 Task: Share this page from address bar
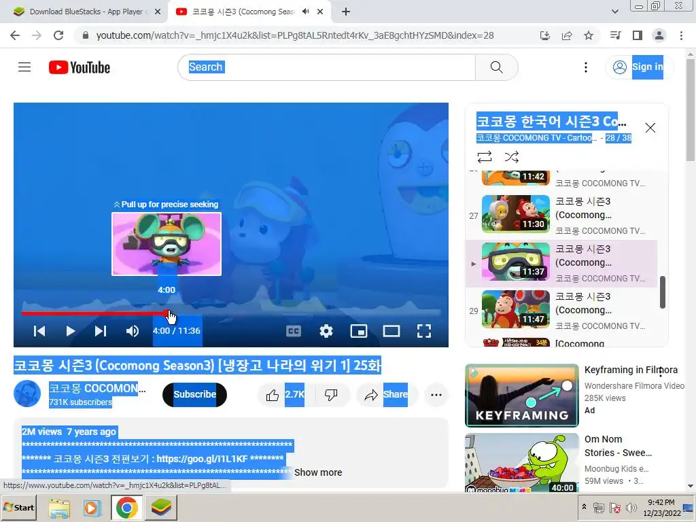[x=566, y=35]
